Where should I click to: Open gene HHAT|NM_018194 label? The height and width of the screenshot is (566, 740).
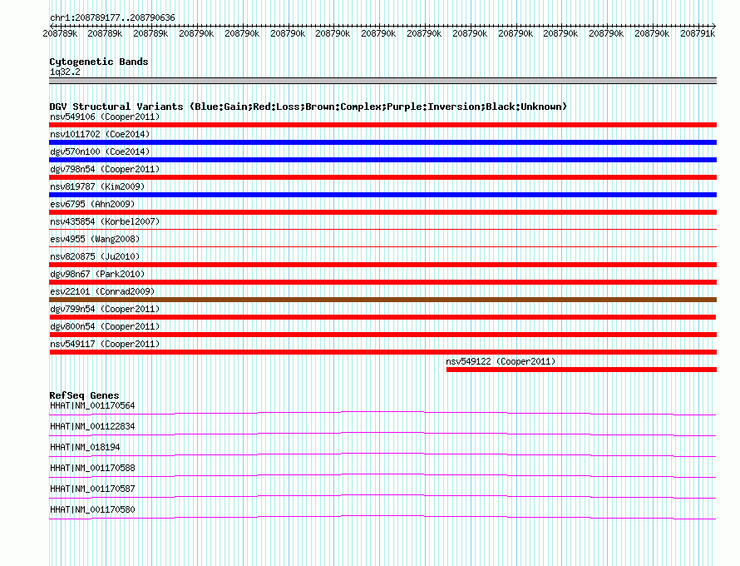[85, 447]
